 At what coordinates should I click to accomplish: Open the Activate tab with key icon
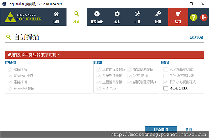tap(158, 17)
